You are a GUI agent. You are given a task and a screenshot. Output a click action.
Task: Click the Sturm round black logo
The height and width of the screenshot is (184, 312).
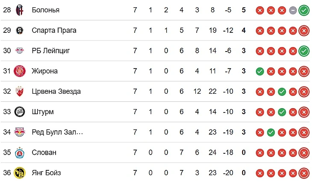pyautogui.click(x=20, y=112)
